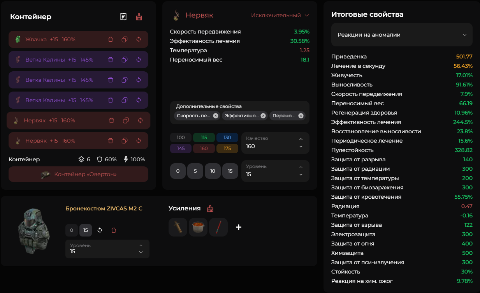Add a new boost with plus icon
The image size is (480, 293).
click(x=239, y=227)
